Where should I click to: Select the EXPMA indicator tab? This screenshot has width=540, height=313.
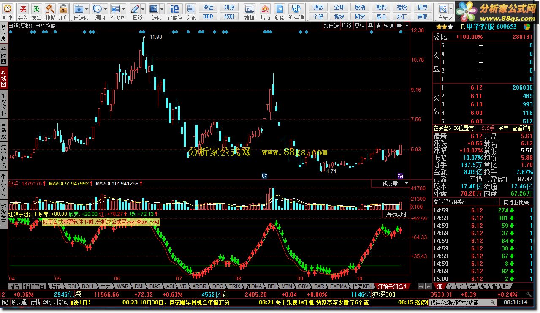pos(339,286)
